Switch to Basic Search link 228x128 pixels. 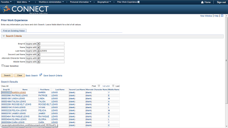[x=32, y=76]
